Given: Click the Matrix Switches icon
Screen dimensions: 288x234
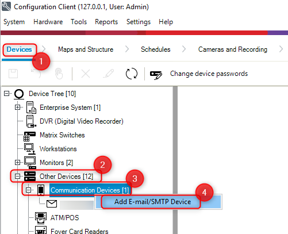Looking at the screenshot, I should pos(29,136).
